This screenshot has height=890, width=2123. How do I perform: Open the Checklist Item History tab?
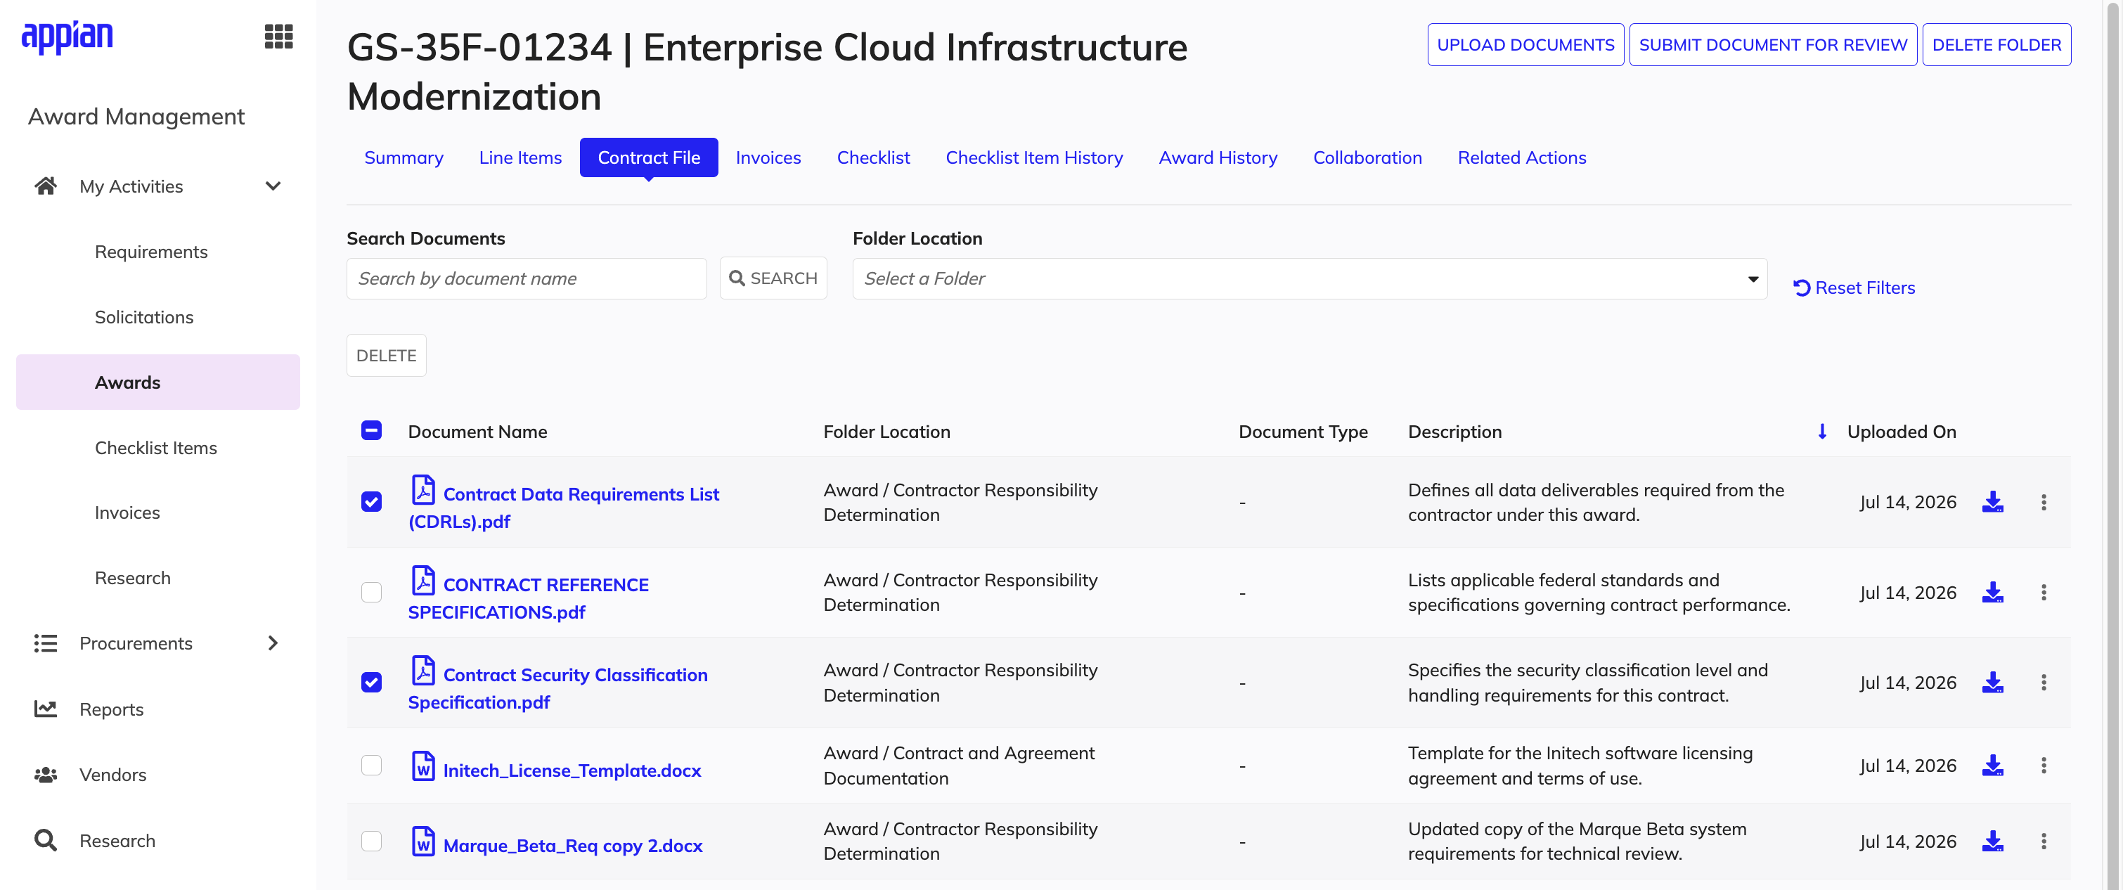tap(1033, 157)
